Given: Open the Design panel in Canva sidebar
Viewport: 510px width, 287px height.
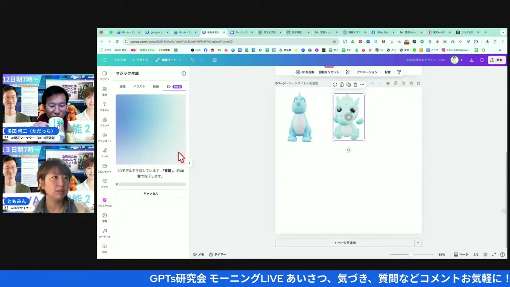Looking at the screenshot, I should coord(105,76).
